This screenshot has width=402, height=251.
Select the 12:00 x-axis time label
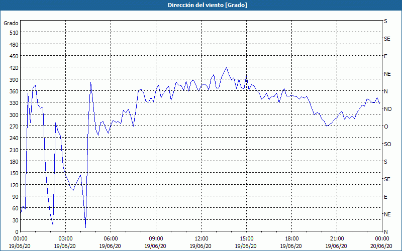(202, 239)
